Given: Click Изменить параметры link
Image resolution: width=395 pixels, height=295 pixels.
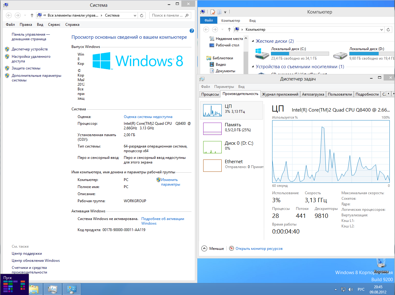Looking at the screenshot, I should click(170, 182).
